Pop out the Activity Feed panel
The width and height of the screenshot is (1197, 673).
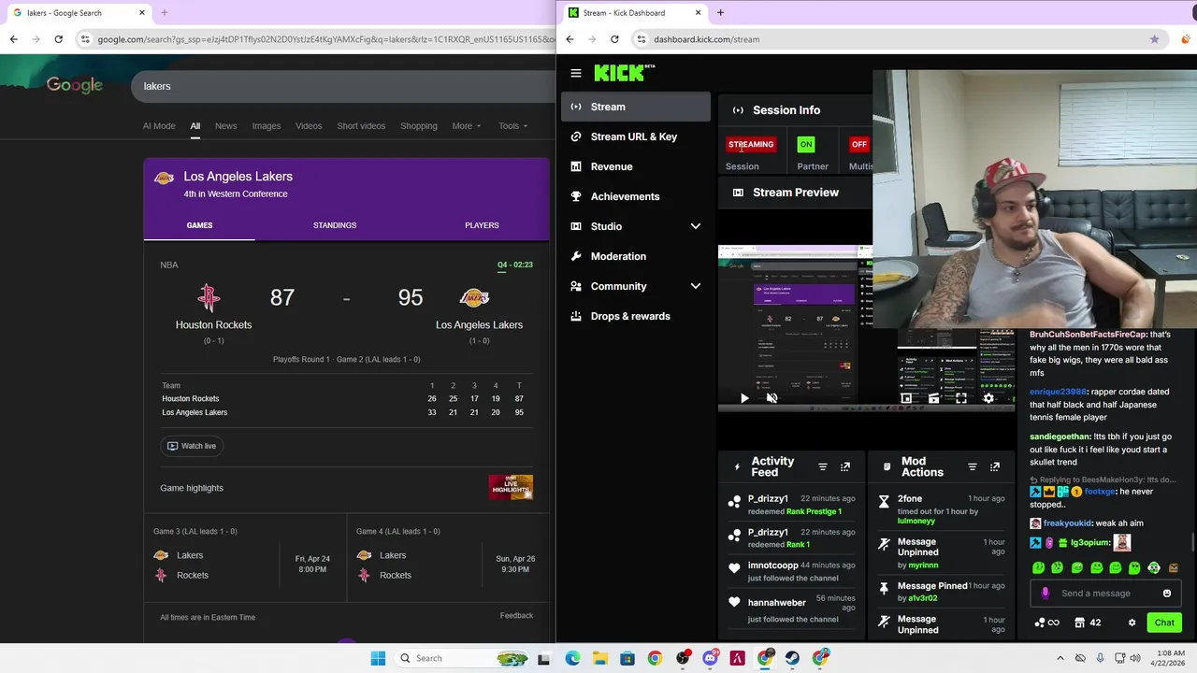845,466
